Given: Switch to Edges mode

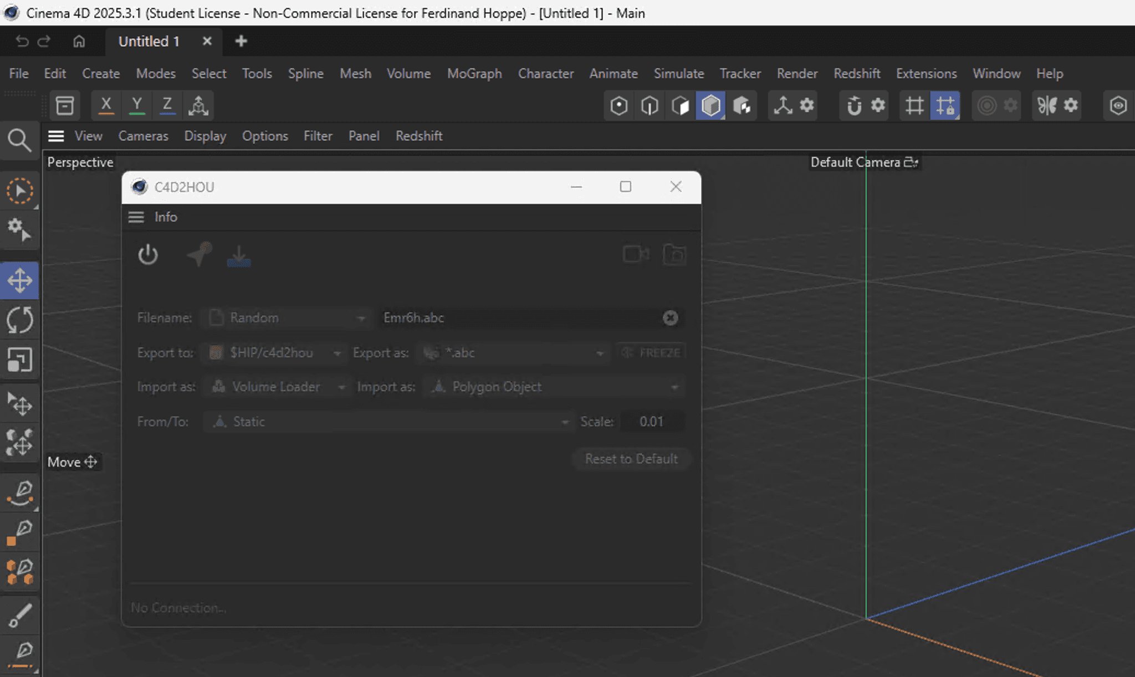Looking at the screenshot, I should (650, 105).
